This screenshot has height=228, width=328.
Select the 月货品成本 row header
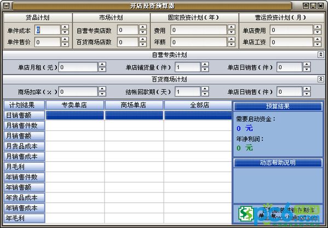(24, 146)
